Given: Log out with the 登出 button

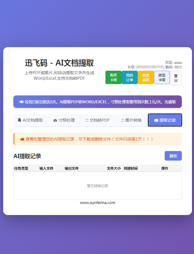Looking at the screenshot, I should pyautogui.click(x=176, y=78).
